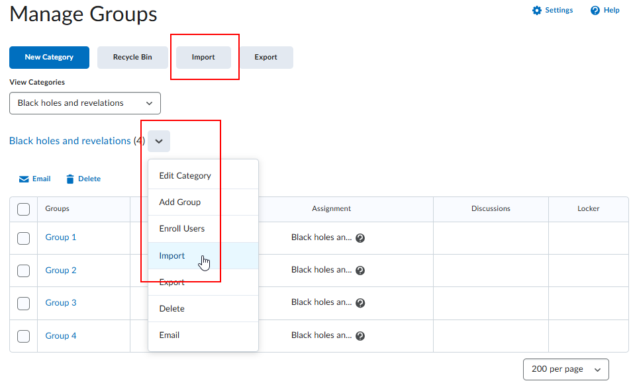Toggle the select-all groups checkbox

tap(23, 209)
